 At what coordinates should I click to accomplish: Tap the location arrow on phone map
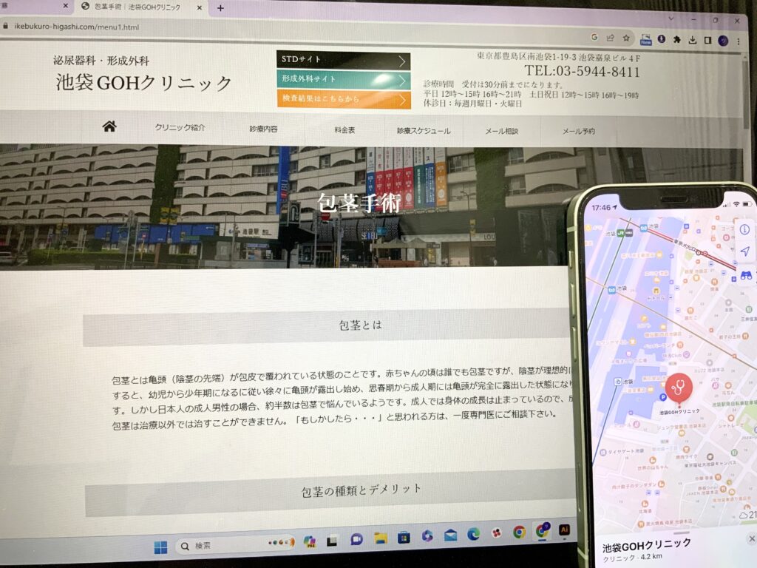click(x=745, y=251)
